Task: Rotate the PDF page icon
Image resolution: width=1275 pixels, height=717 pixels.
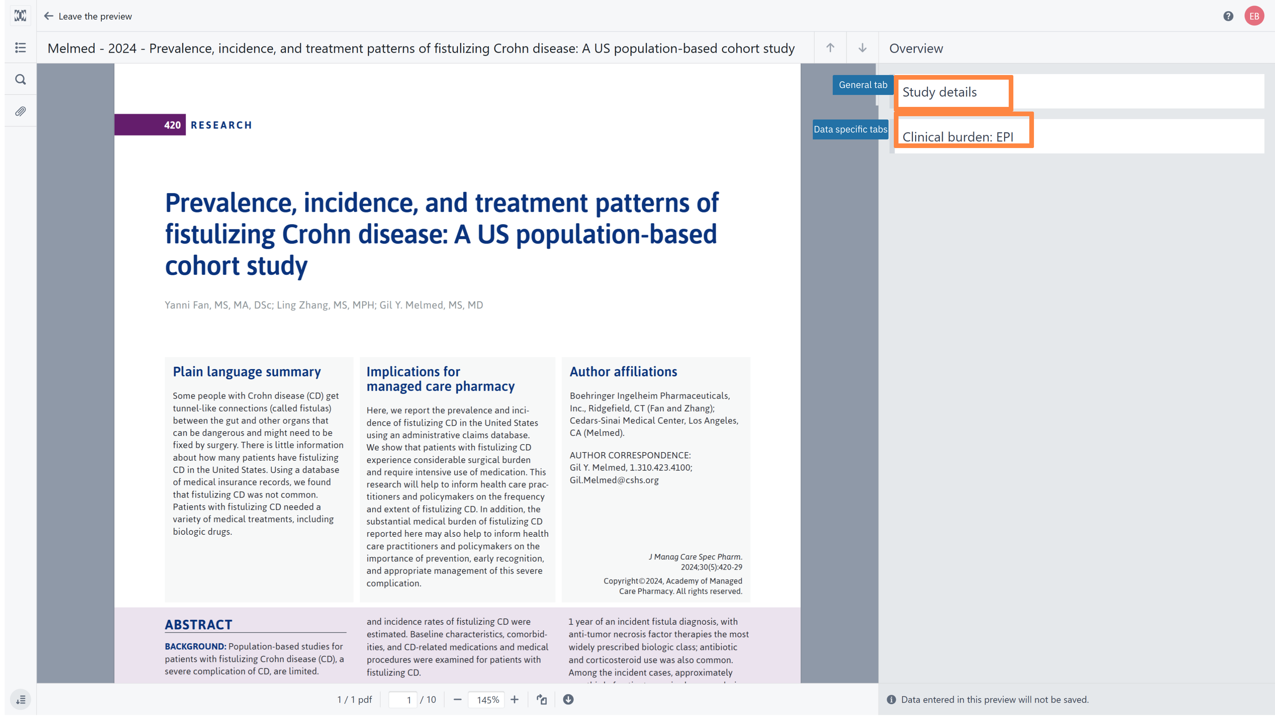Action: pos(542,700)
